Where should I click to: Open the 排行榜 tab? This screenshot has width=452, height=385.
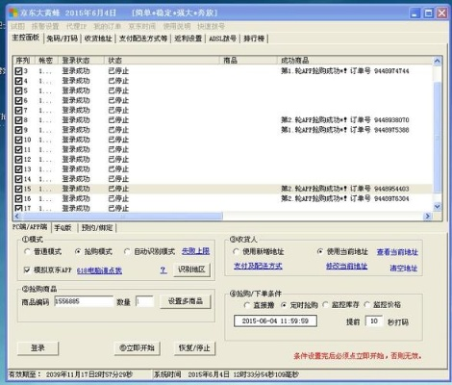pos(254,38)
